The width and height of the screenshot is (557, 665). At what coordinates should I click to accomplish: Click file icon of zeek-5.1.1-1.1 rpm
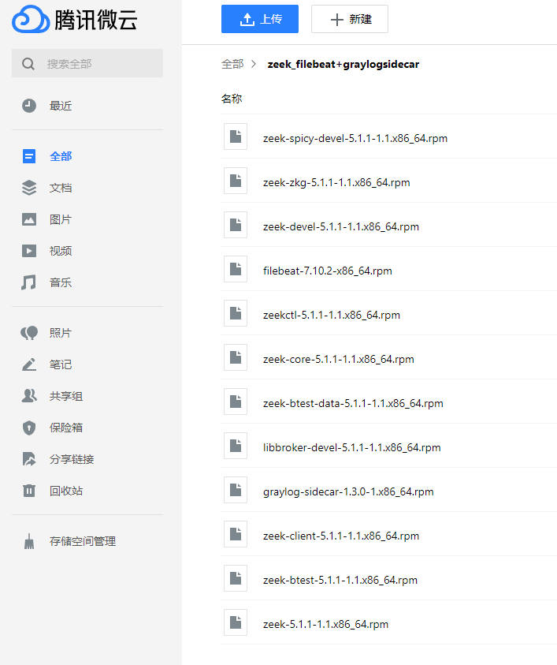pyautogui.click(x=236, y=622)
